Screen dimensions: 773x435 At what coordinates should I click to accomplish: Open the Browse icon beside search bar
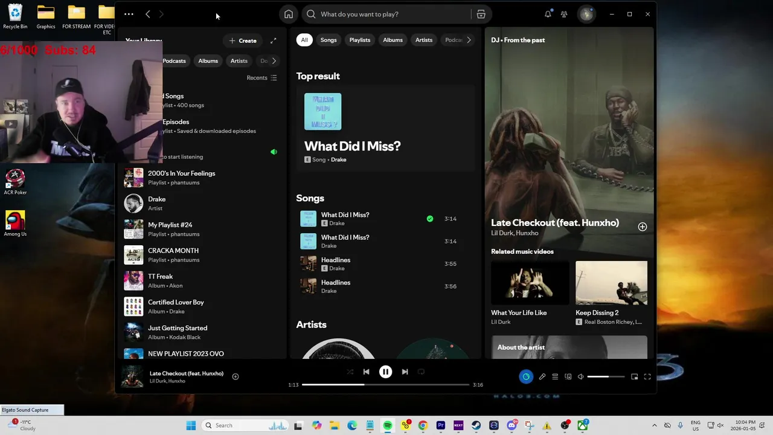pos(481,14)
